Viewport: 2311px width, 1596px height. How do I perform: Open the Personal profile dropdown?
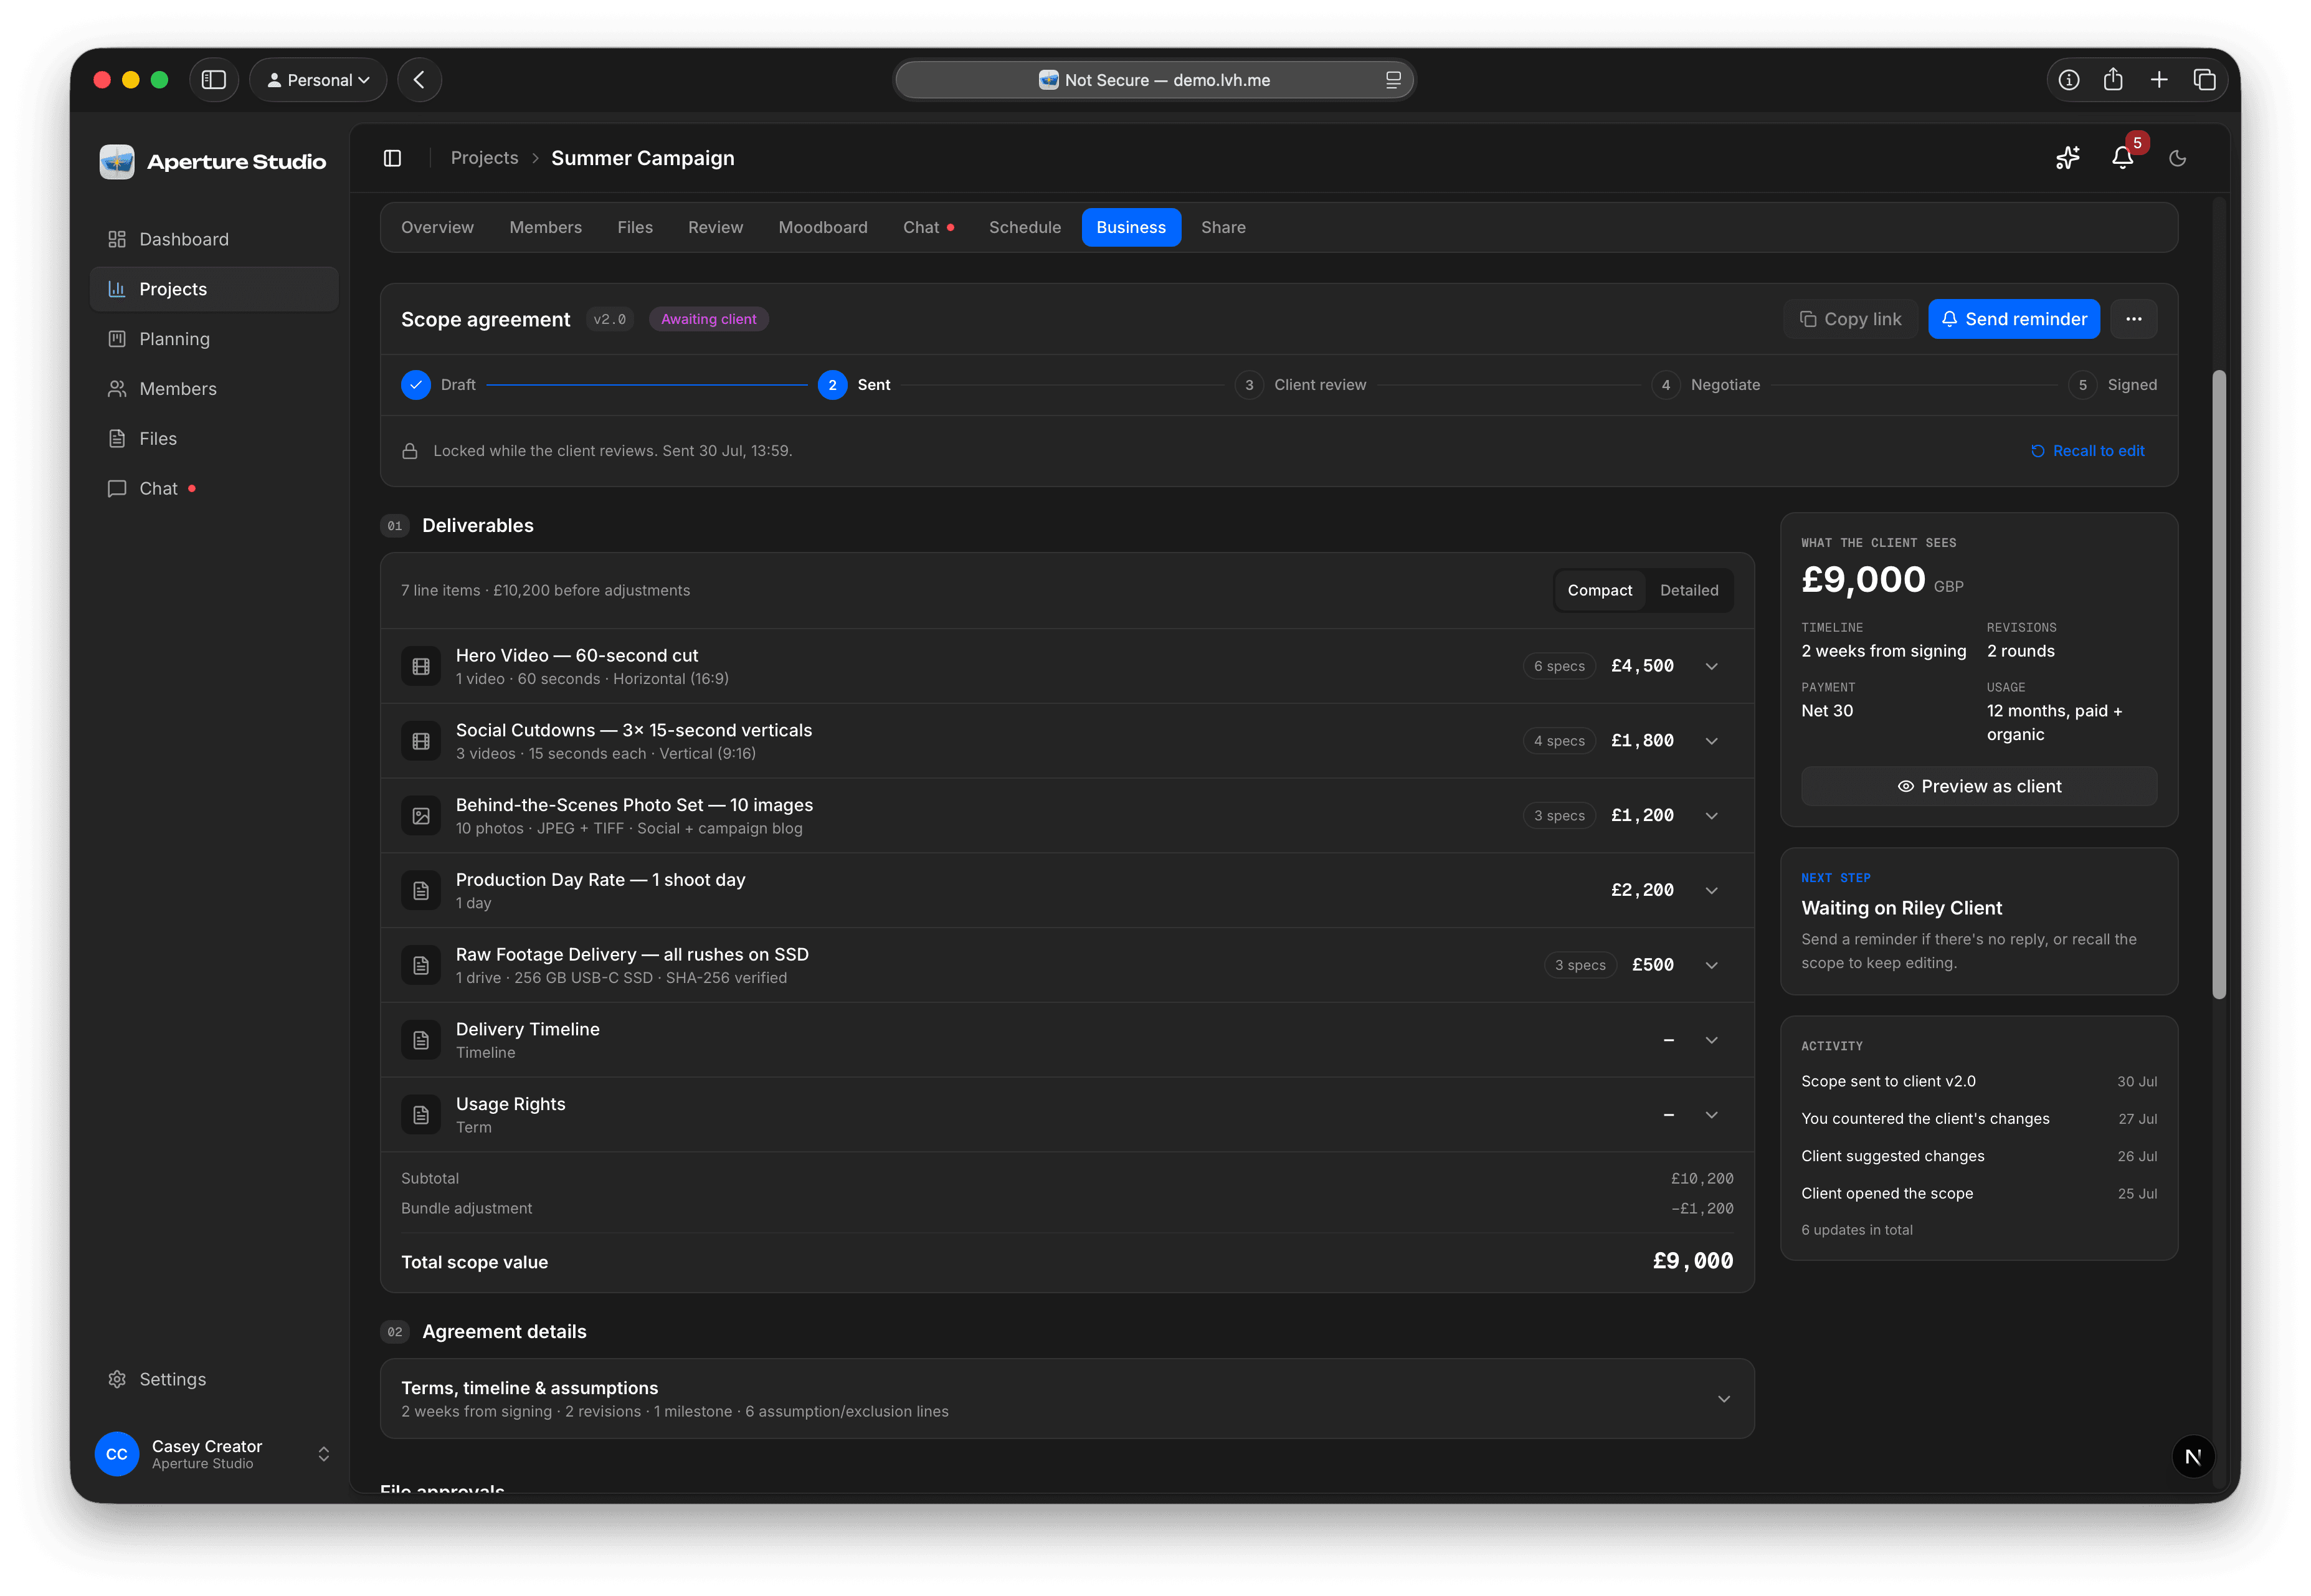[x=318, y=80]
